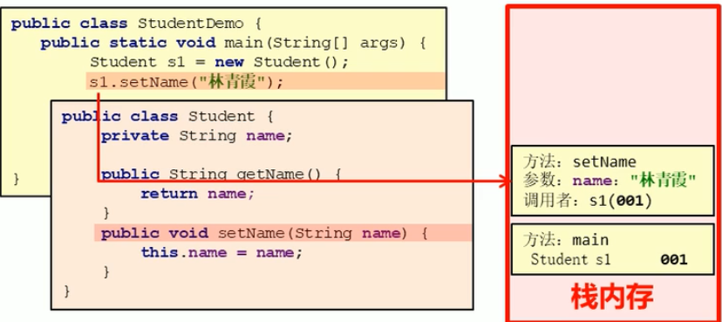Screen dimensions: 722x322
Task: Click the 'Student s1' variable in main frame
Action: coord(570,259)
